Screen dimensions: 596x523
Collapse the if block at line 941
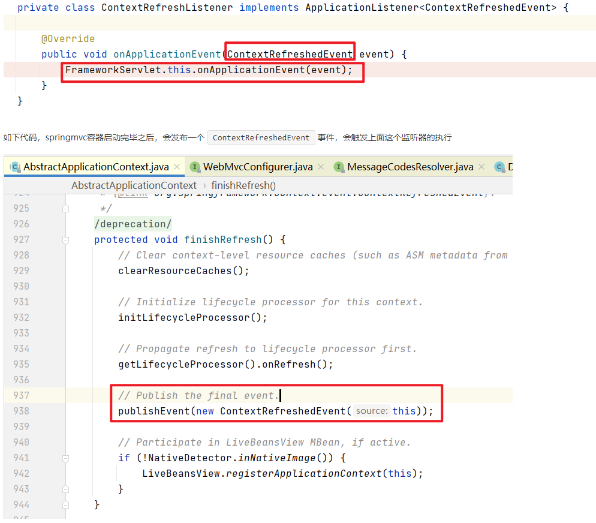point(65,458)
